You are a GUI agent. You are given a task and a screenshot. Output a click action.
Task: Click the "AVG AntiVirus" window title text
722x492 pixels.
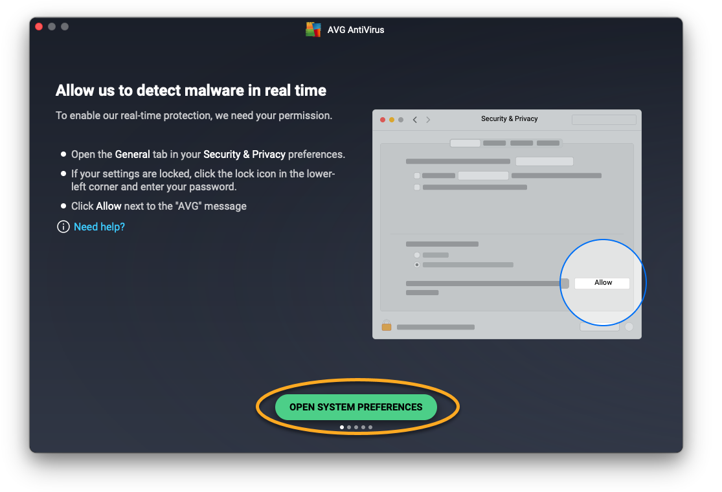355,30
